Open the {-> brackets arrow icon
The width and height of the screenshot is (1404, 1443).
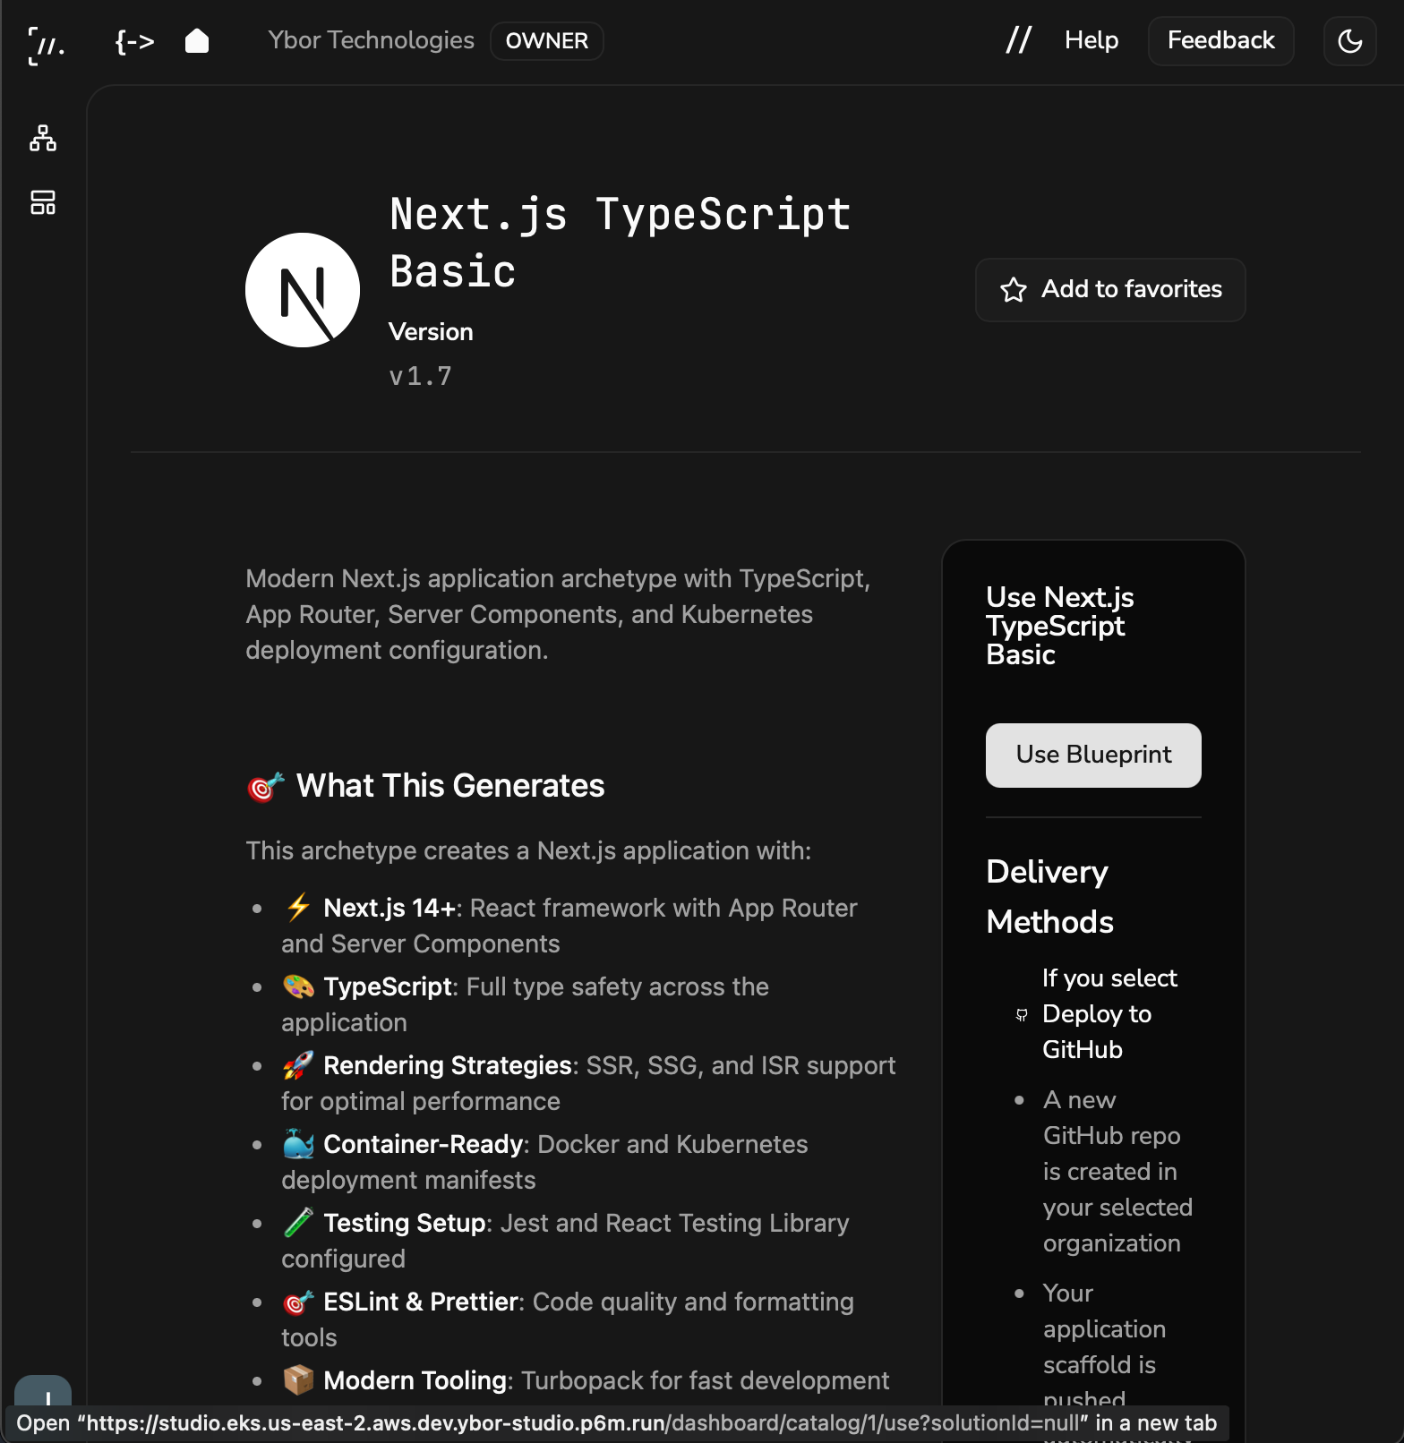[135, 41]
